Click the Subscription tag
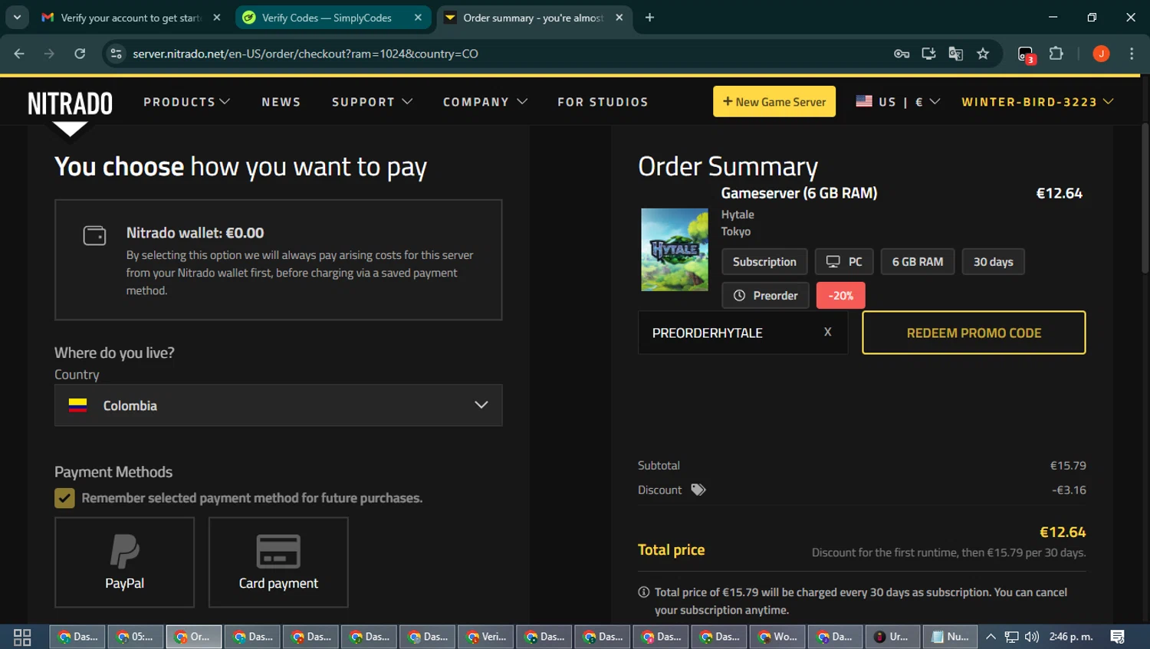The width and height of the screenshot is (1150, 649). [764, 262]
